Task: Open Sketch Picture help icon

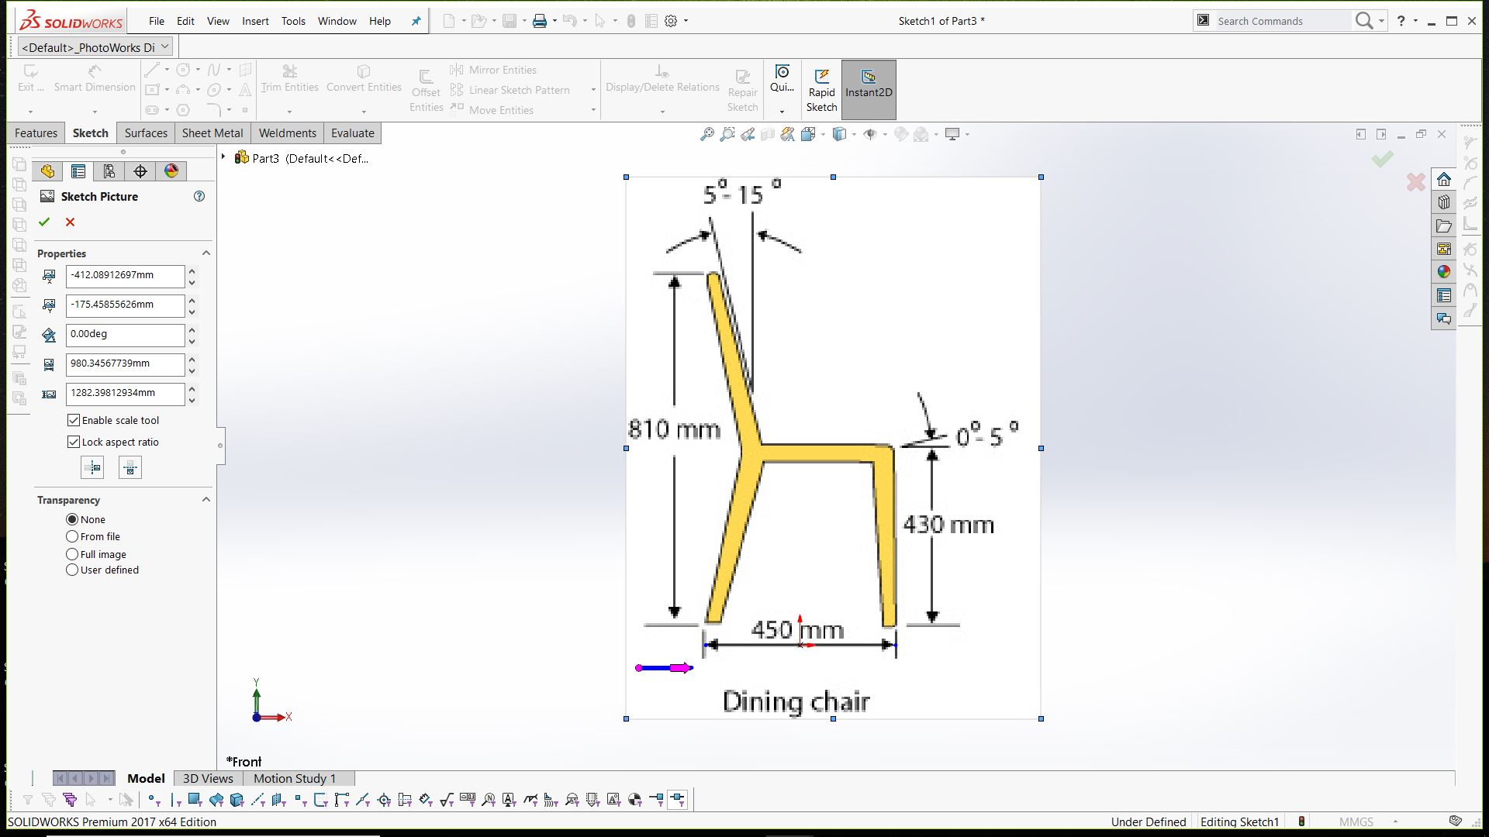Action: tap(199, 197)
